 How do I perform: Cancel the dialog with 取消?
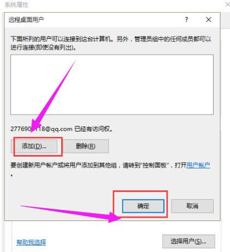point(192,206)
